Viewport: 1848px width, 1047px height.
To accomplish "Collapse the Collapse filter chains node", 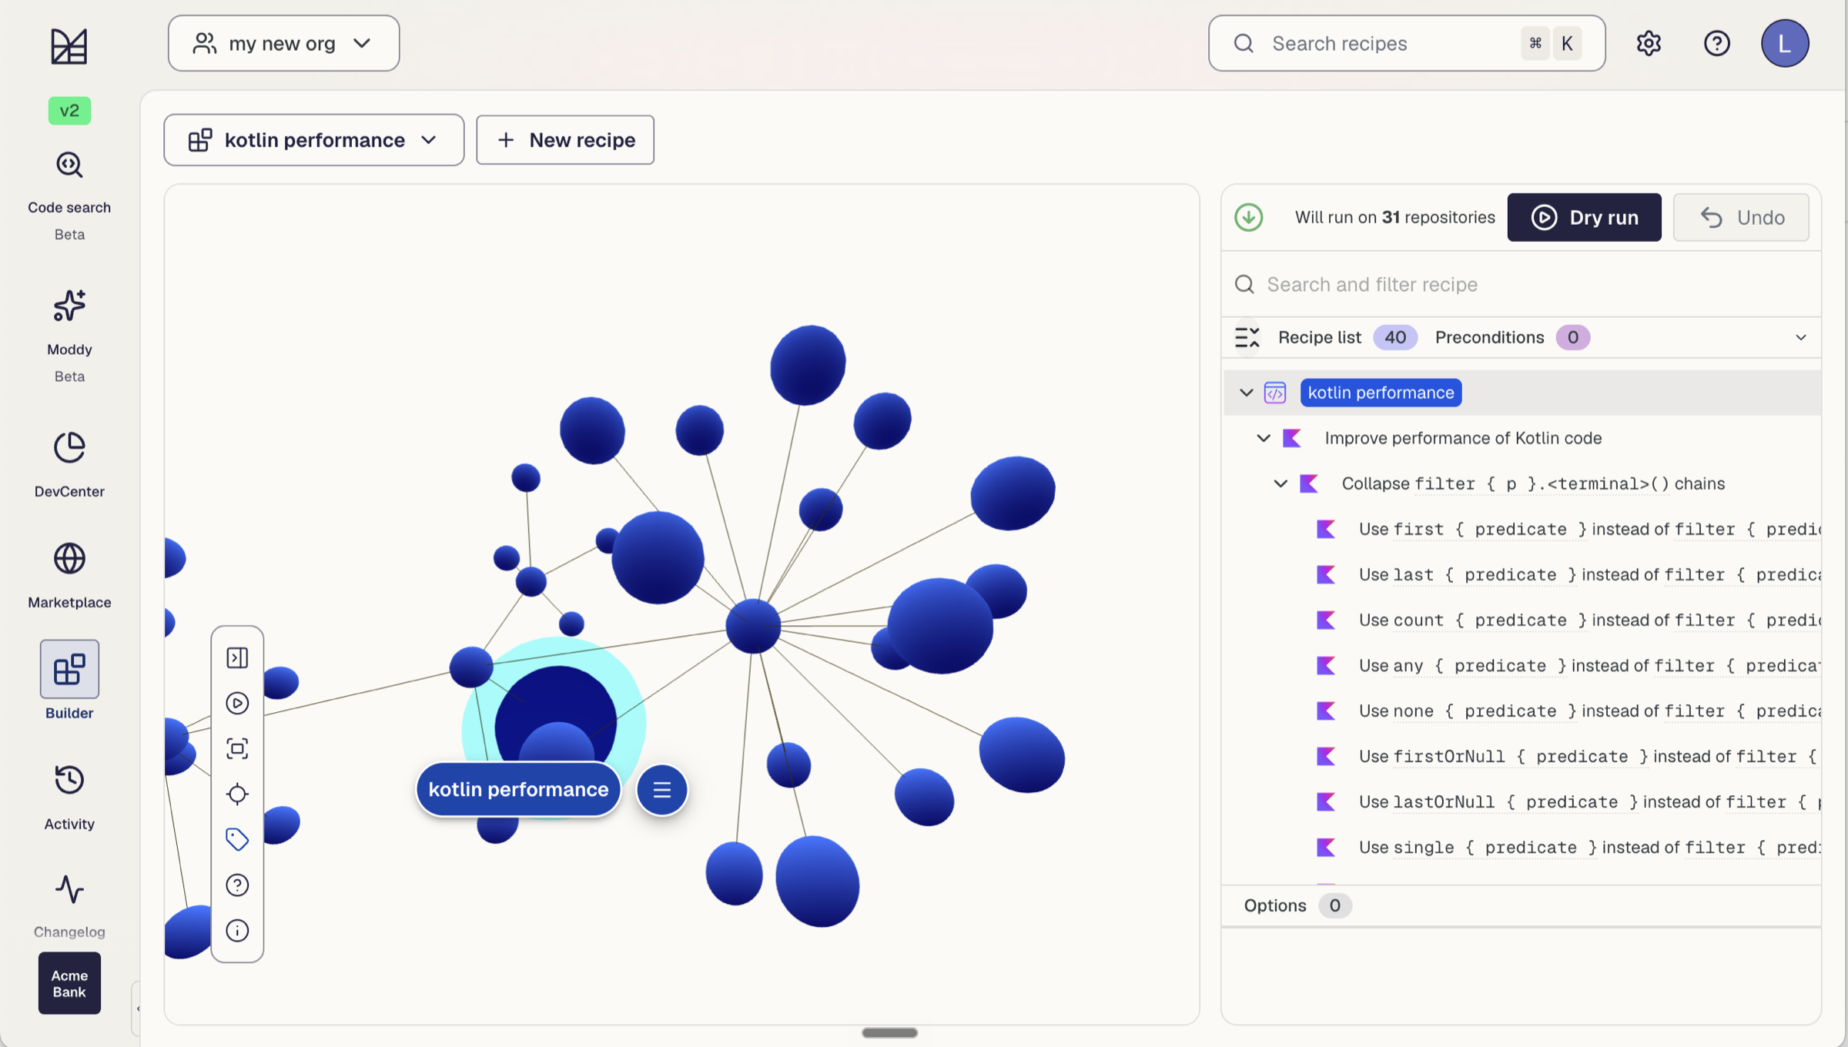I will pos(1280,483).
